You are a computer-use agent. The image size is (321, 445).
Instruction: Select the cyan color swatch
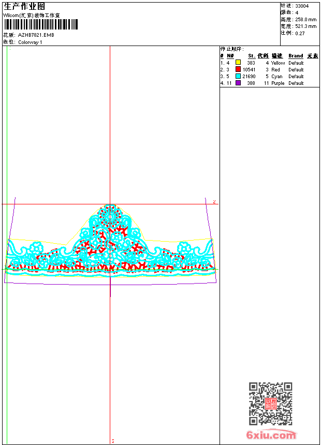[x=238, y=76]
